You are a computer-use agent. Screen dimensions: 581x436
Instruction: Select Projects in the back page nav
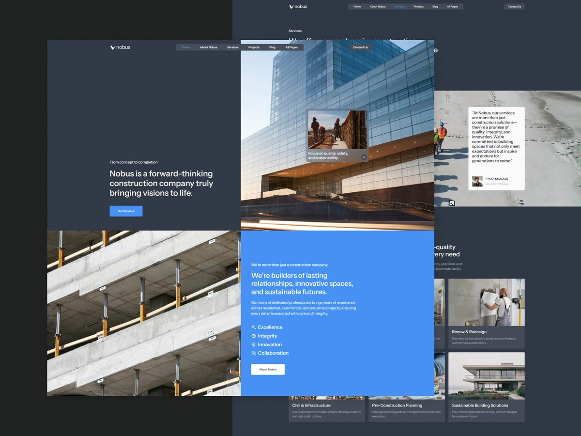[419, 7]
